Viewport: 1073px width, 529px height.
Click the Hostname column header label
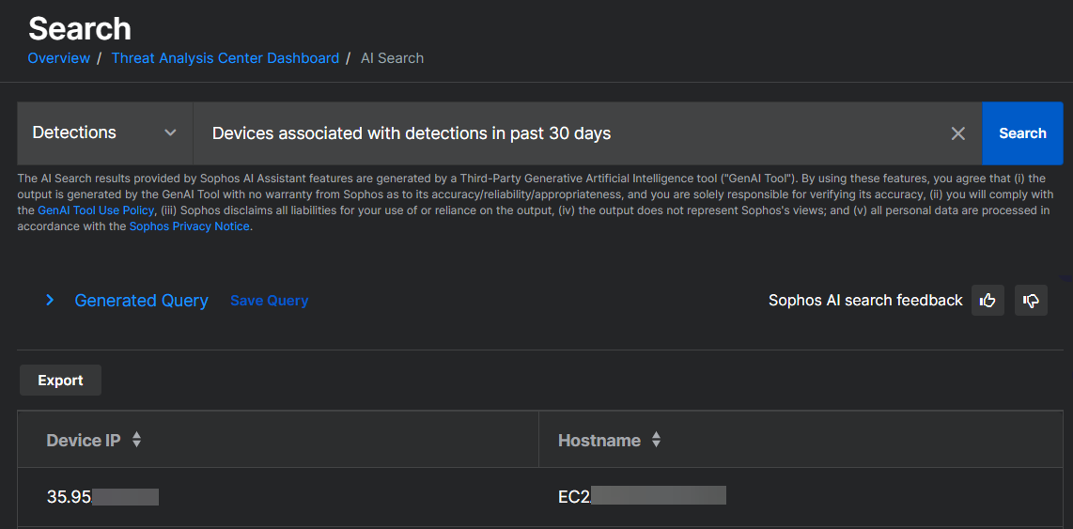point(599,440)
